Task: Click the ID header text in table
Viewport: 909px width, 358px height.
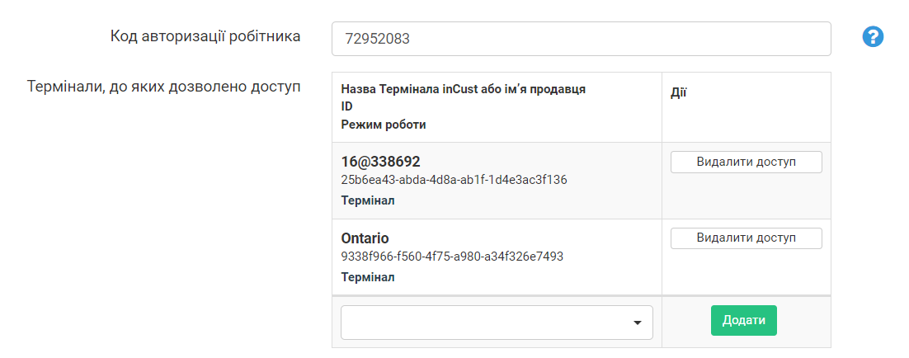Action: click(346, 107)
